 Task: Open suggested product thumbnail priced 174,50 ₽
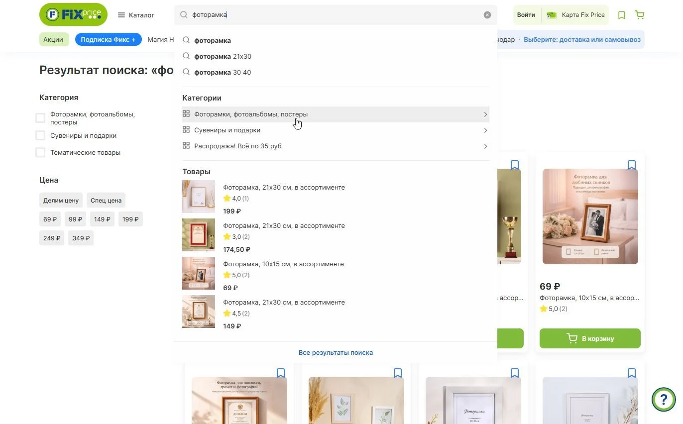tap(199, 235)
